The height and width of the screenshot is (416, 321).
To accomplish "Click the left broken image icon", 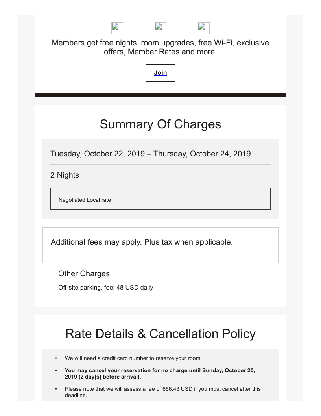I will coord(117,28).
